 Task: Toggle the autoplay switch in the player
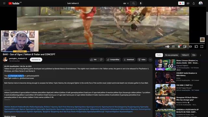pyautogui.click(x=167, y=46)
